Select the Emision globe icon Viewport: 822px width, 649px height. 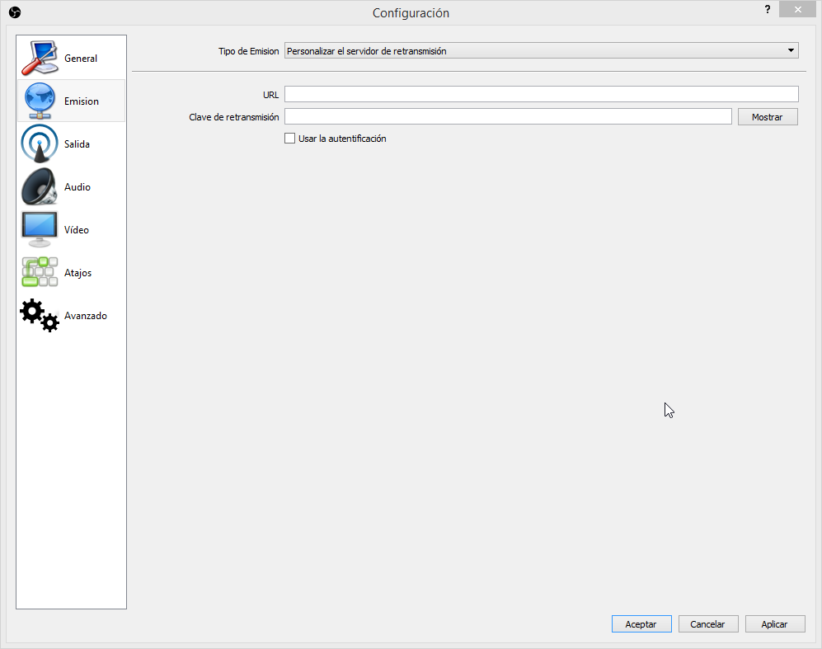click(x=40, y=101)
